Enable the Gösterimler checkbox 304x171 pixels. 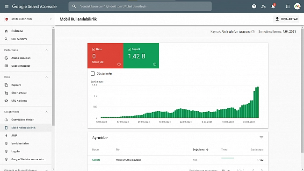point(93,74)
